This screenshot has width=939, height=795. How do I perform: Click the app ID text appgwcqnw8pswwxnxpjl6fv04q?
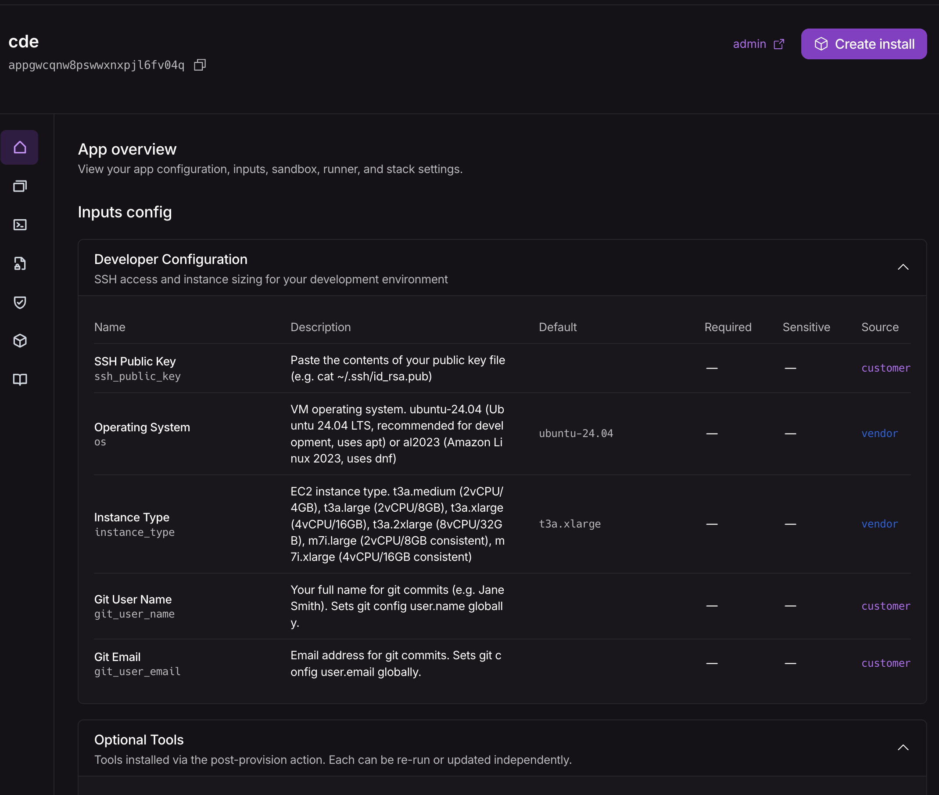pyautogui.click(x=97, y=65)
